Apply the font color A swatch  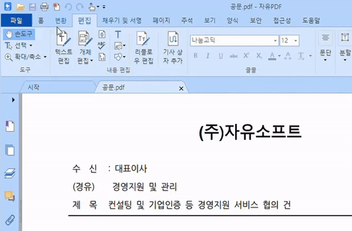272,56
